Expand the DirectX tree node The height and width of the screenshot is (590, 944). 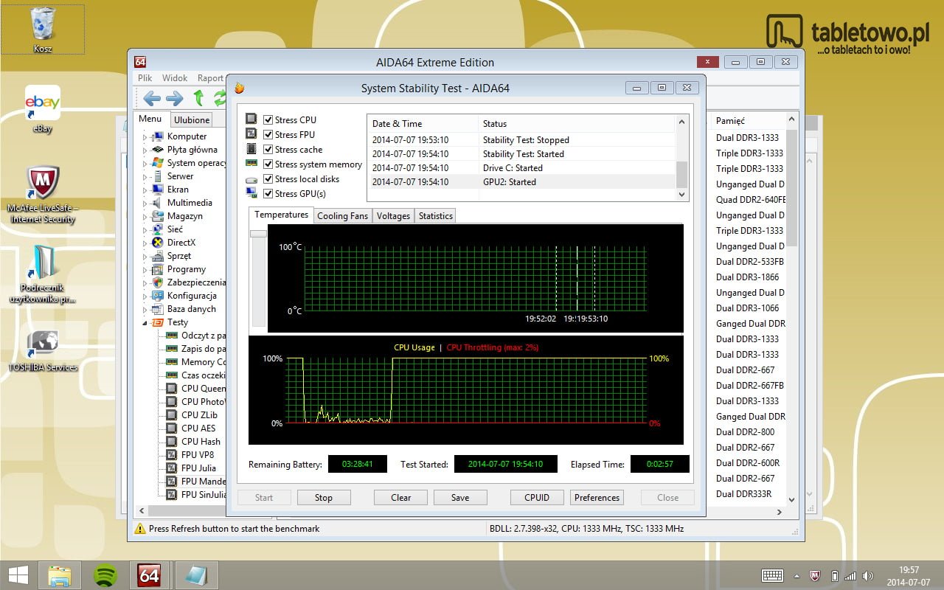(x=145, y=243)
